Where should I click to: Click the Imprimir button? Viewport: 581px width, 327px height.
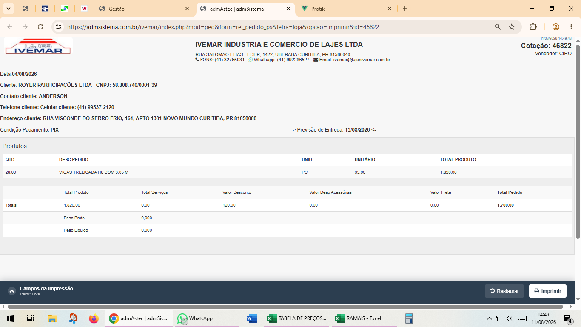548,291
